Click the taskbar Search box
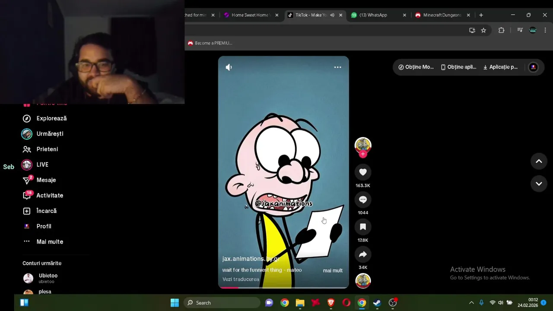 [x=222, y=303]
